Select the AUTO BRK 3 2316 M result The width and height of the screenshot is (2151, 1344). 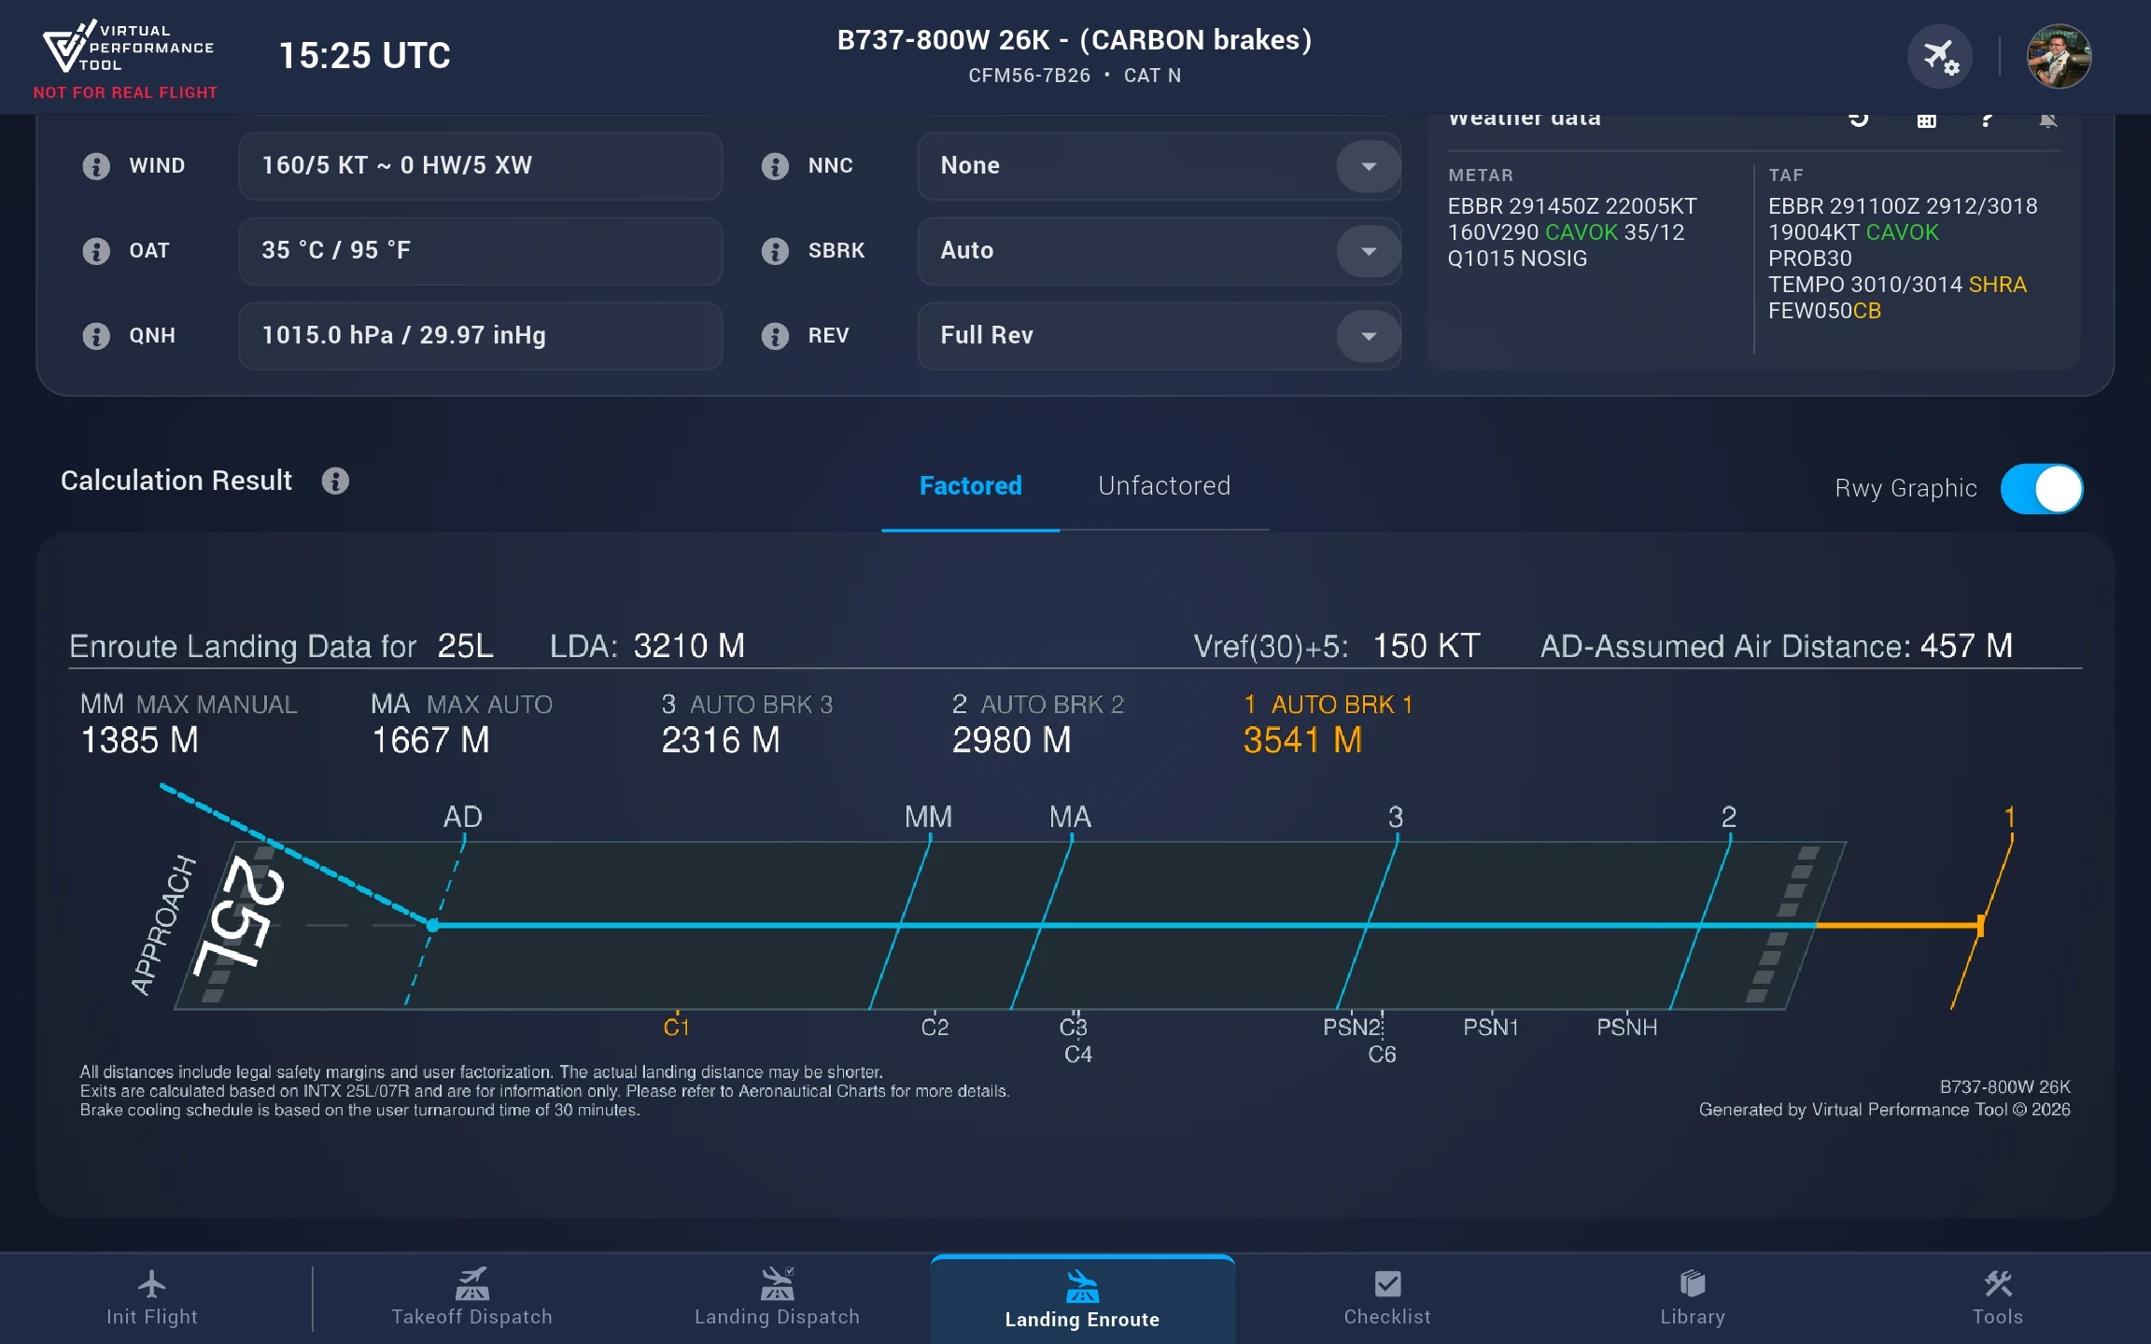(x=747, y=724)
